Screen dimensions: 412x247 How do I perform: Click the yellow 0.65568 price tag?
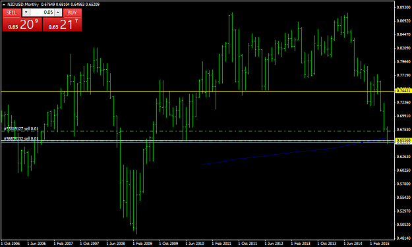click(x=403, y=140)
